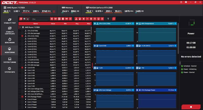The height and width of the screenshot is (110, 203).
Task: Click the reset monitoring values icon
Action: coord(114,19)
